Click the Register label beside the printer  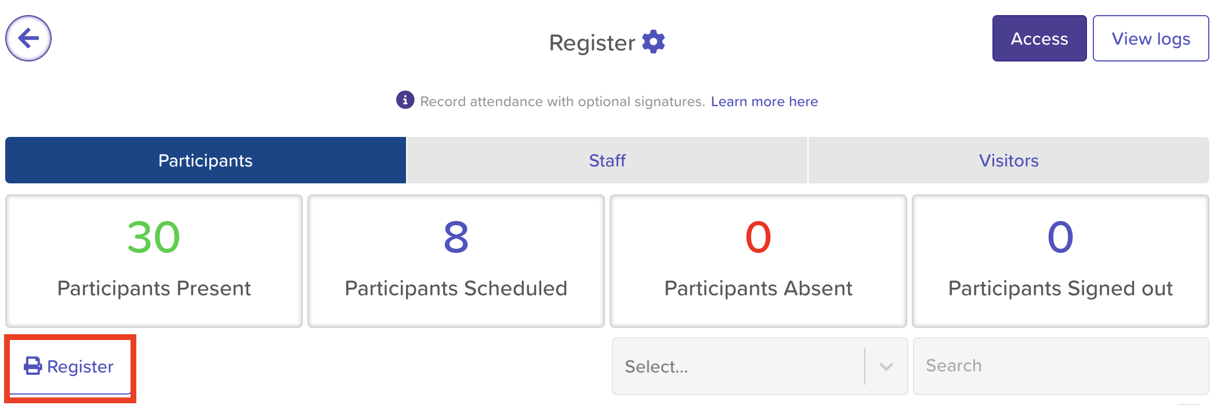[x=80, y=366]
